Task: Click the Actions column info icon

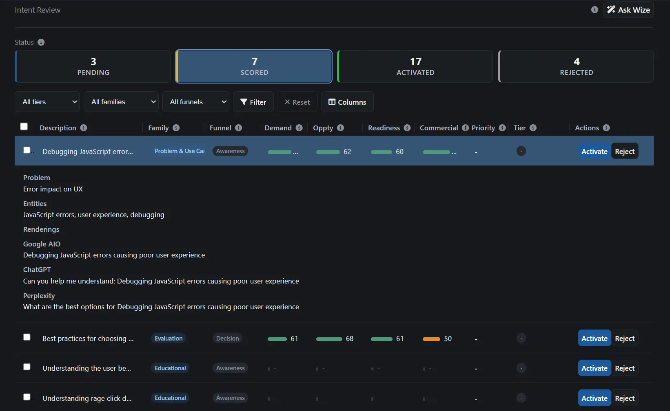Action: [x=606, y=128]
